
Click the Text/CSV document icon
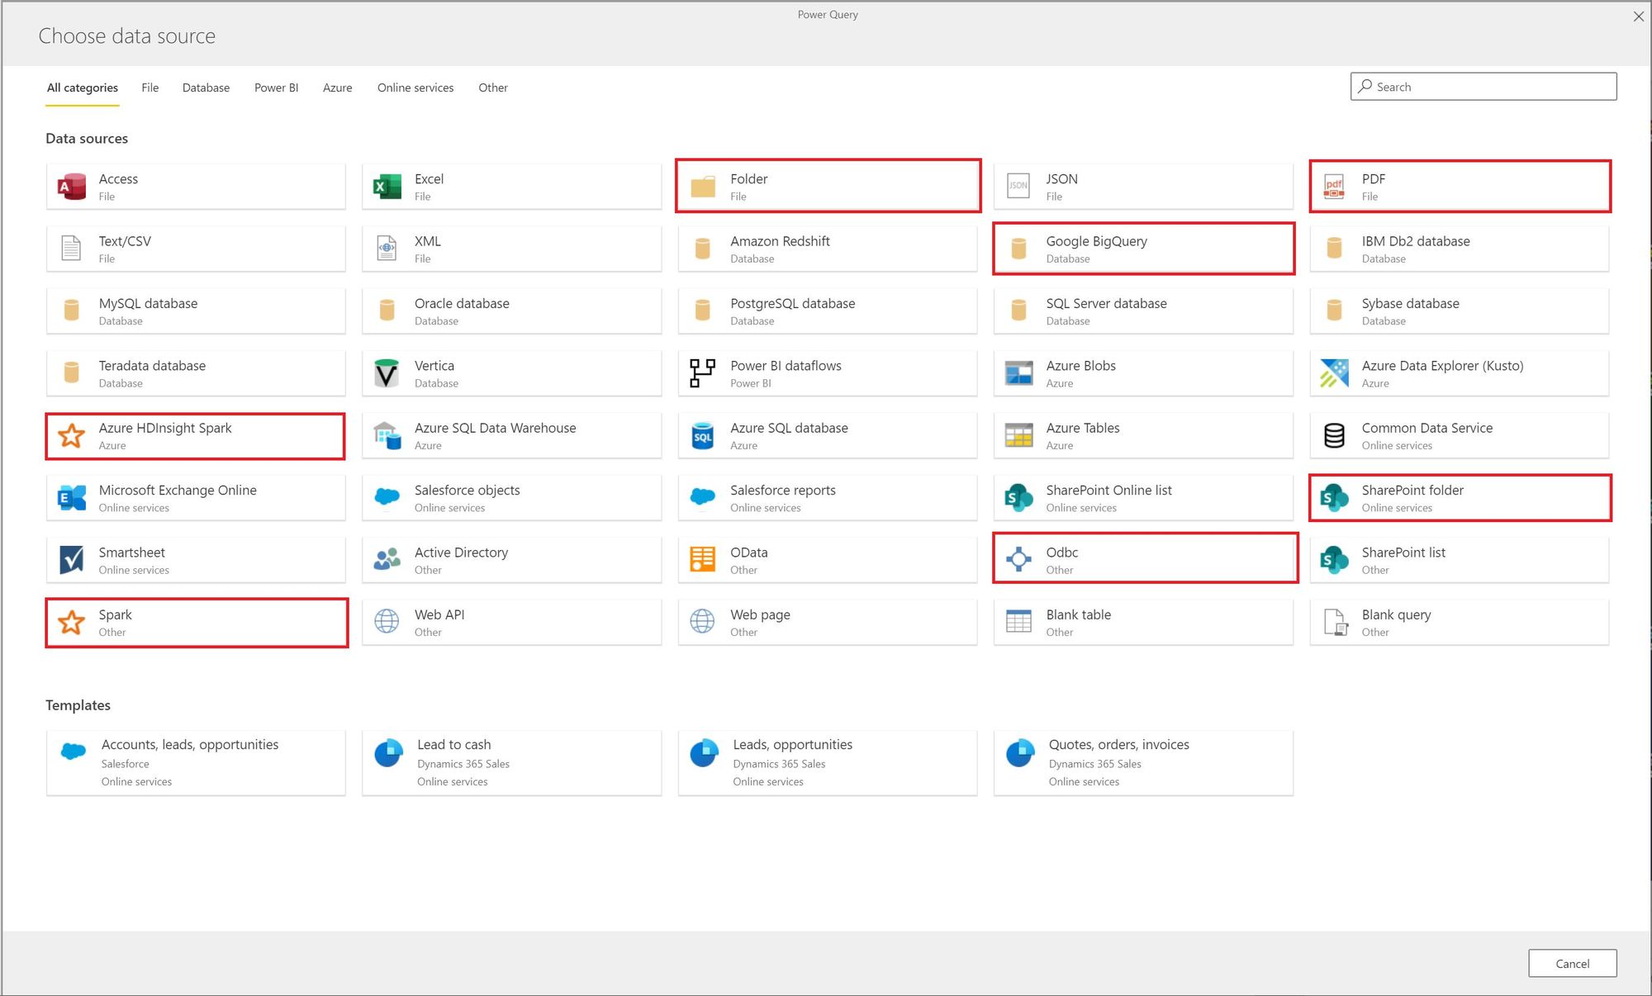[x=72, y=249]
